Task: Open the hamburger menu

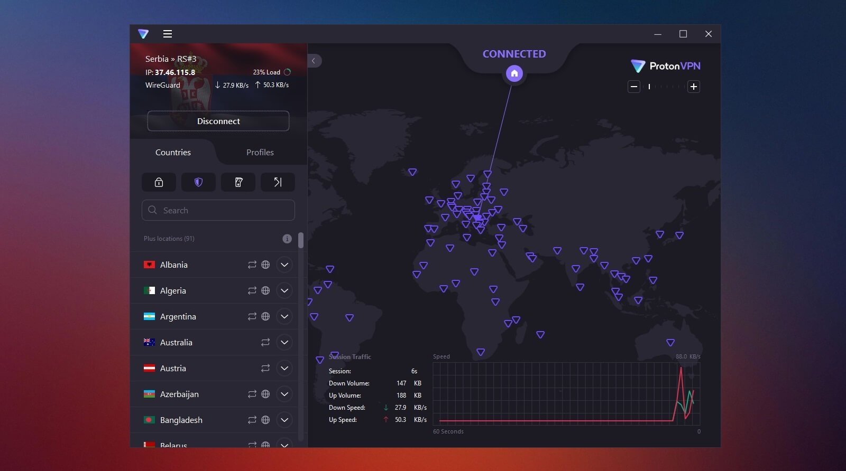Action: click(168, 34)
